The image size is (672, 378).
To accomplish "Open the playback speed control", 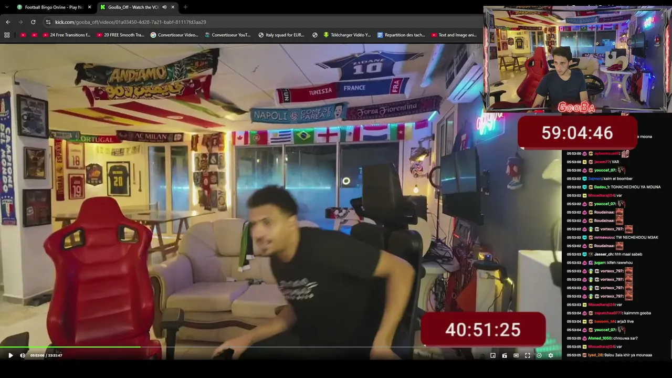I will pos(539,355).
